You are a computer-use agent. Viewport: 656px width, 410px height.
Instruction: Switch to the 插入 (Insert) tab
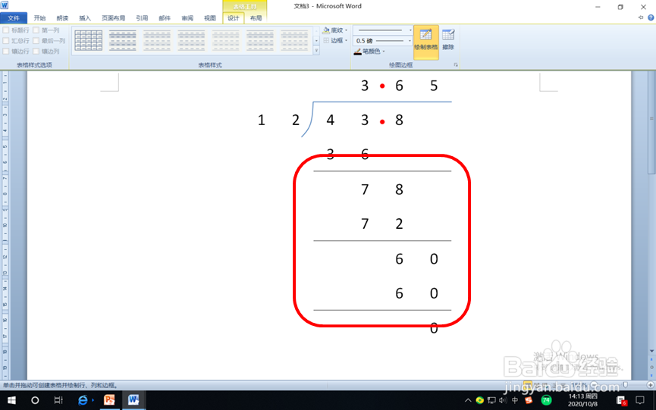(x=85, y=18)
